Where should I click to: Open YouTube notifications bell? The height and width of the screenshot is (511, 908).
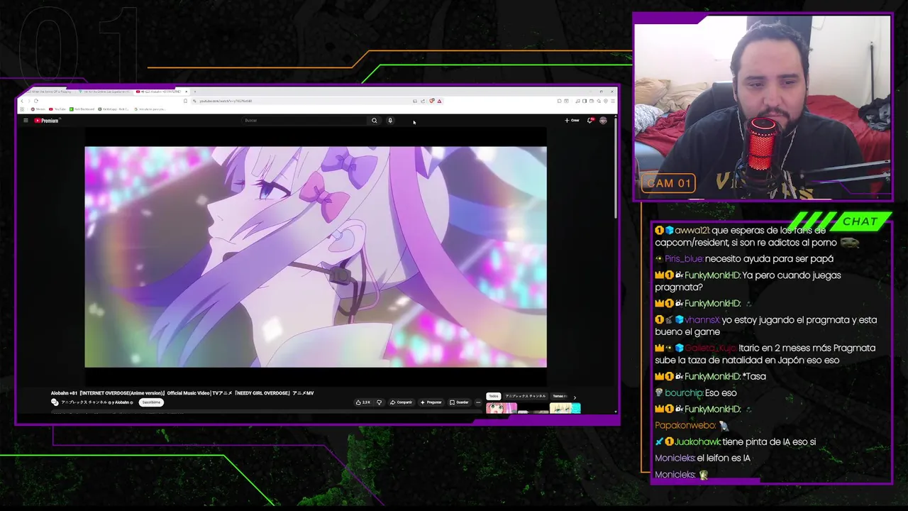(x=590, y=121)
